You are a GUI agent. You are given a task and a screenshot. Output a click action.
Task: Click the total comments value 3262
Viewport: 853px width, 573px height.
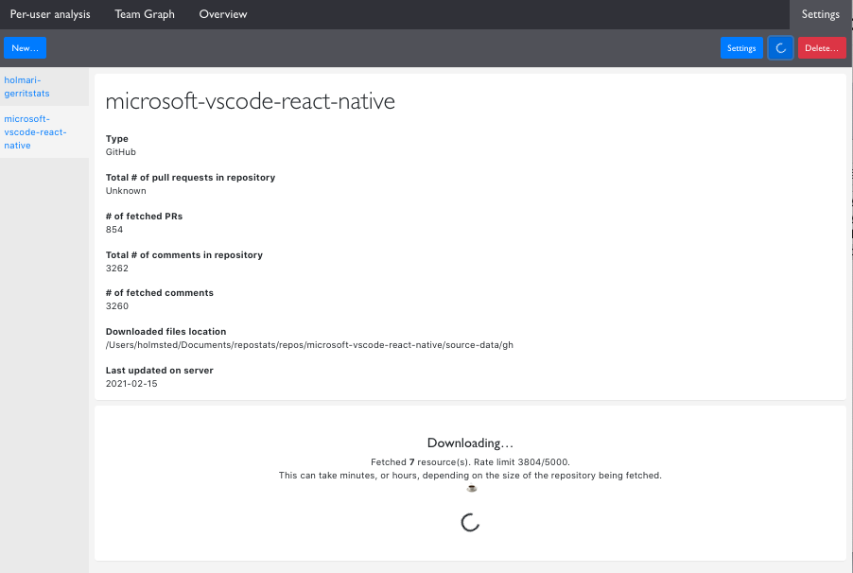[117, 268]
